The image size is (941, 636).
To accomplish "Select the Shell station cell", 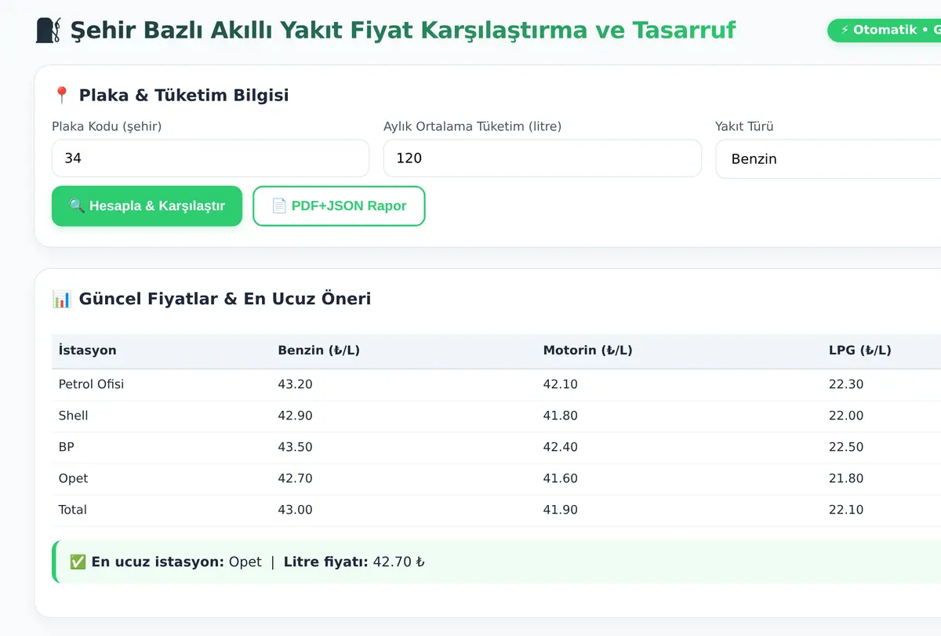I will 73,416.
